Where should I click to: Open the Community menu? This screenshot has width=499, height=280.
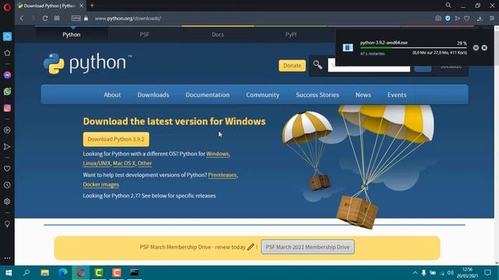(263, 95)
